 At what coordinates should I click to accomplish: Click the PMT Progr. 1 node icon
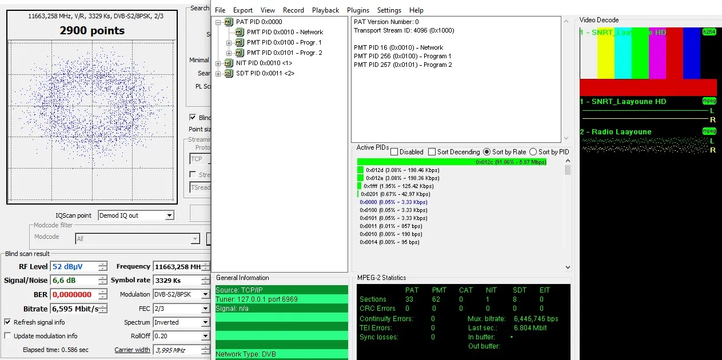tap(240, 42)
